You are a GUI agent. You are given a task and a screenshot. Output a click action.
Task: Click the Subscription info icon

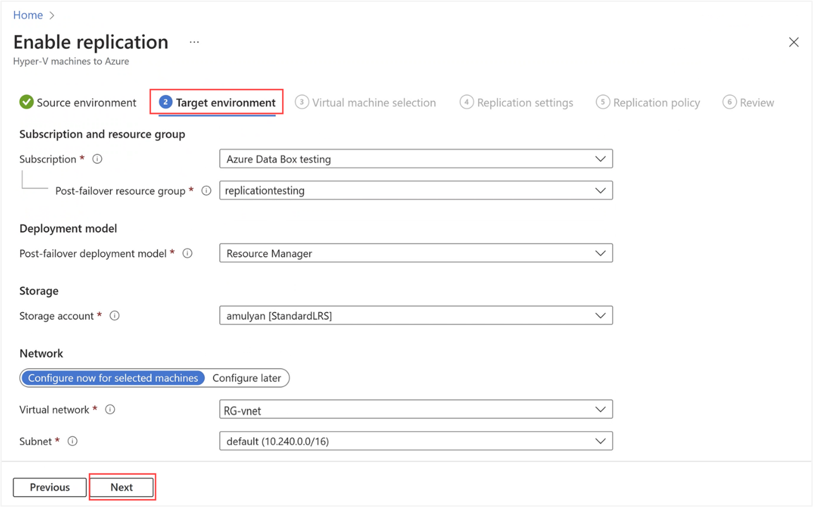(97, 159)
